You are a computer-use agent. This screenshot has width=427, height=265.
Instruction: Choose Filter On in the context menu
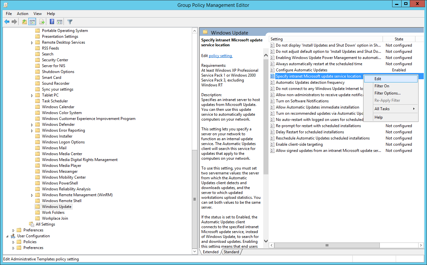tap(391, 86)
